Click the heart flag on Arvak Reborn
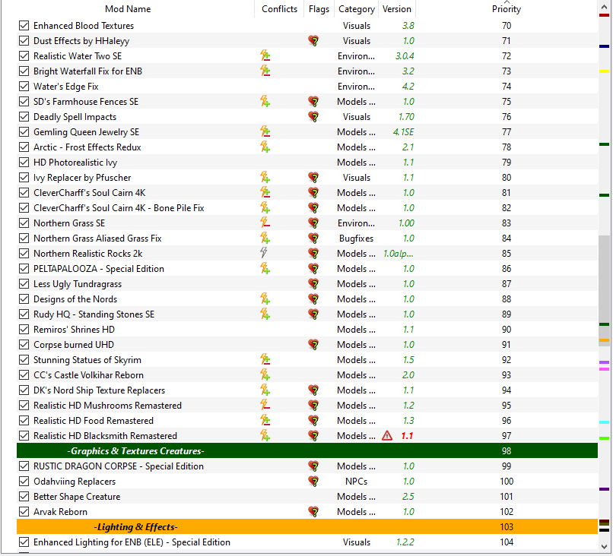The width and height of the screenshot is (613, 556). (313, 511)
